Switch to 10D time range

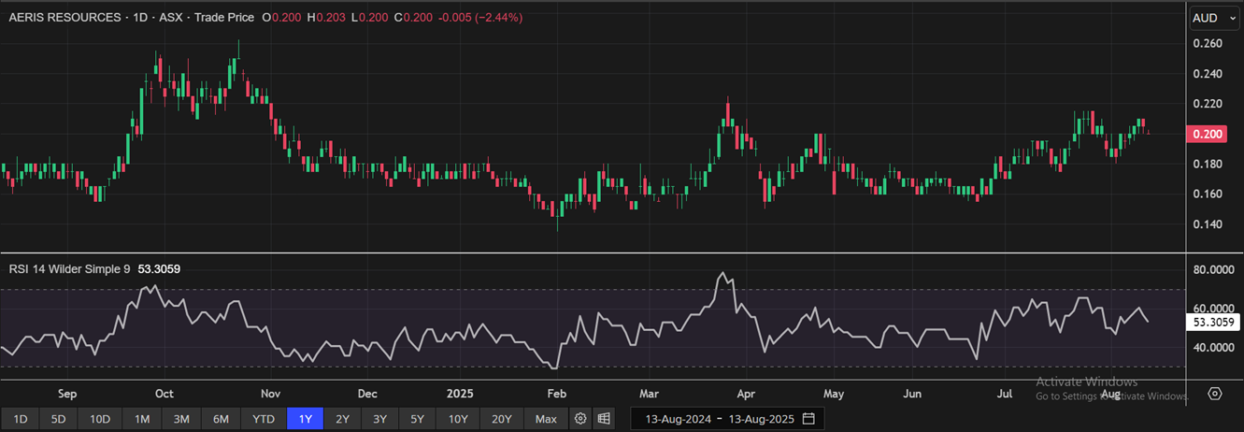[100, 418]
